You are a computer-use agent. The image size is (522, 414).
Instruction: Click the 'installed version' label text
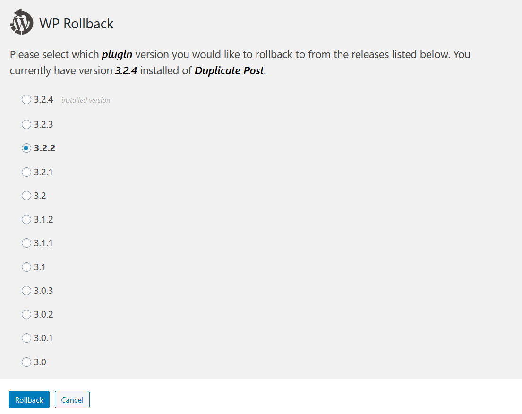[86, 100]
